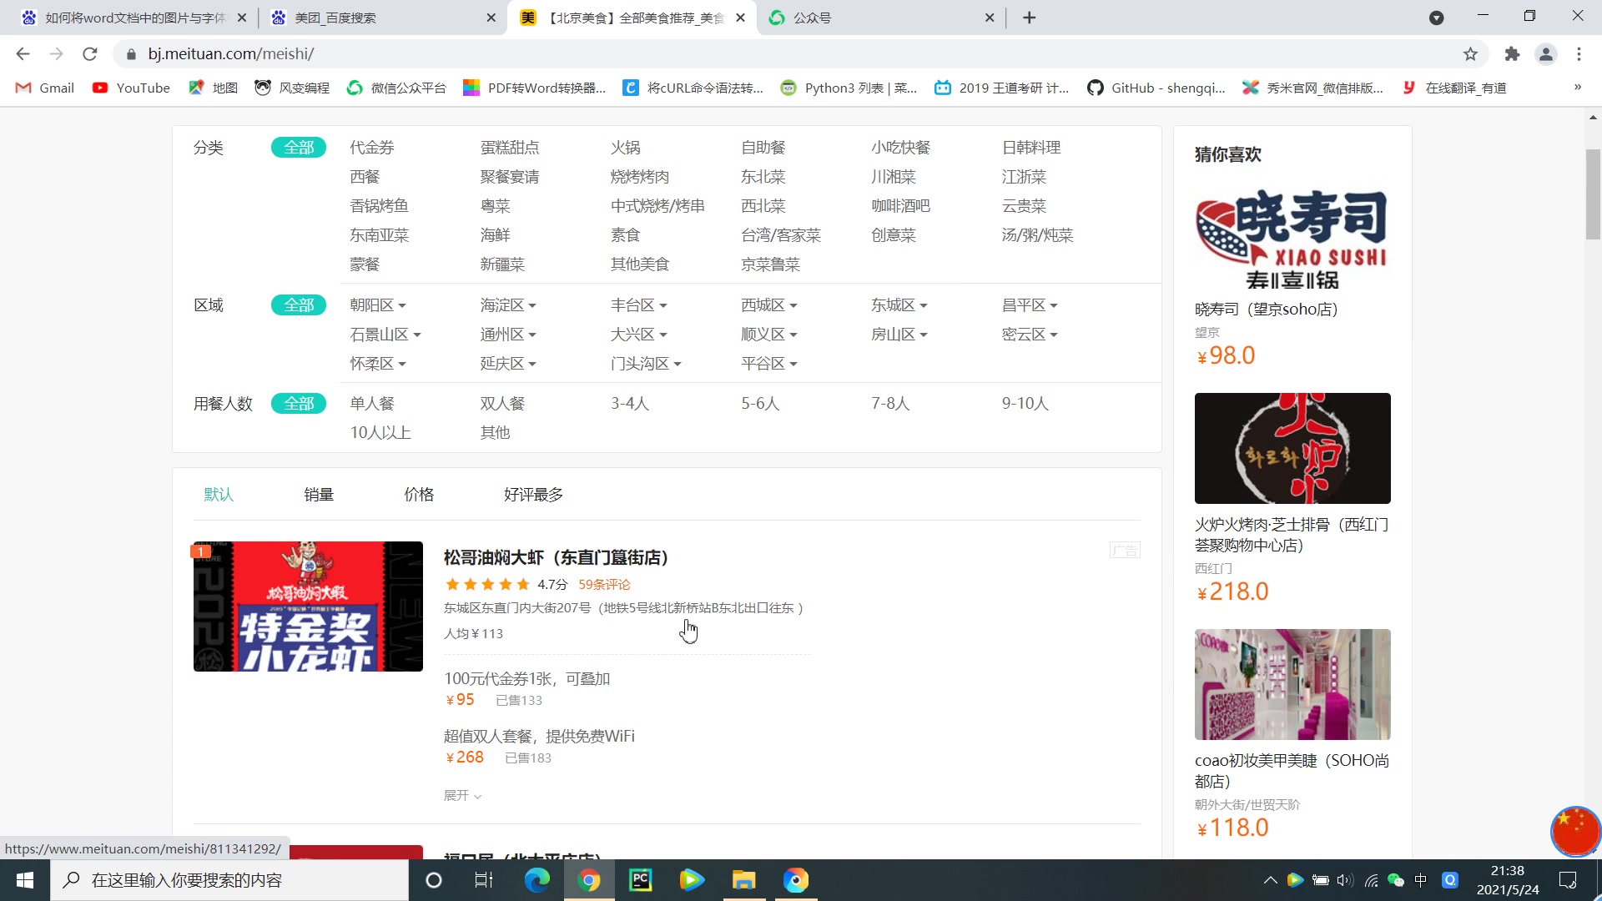Expand 海淀区 dropdown
The width and height of the screenshot is (1602, 901).
pyautogui.click(x=508, y=305)
